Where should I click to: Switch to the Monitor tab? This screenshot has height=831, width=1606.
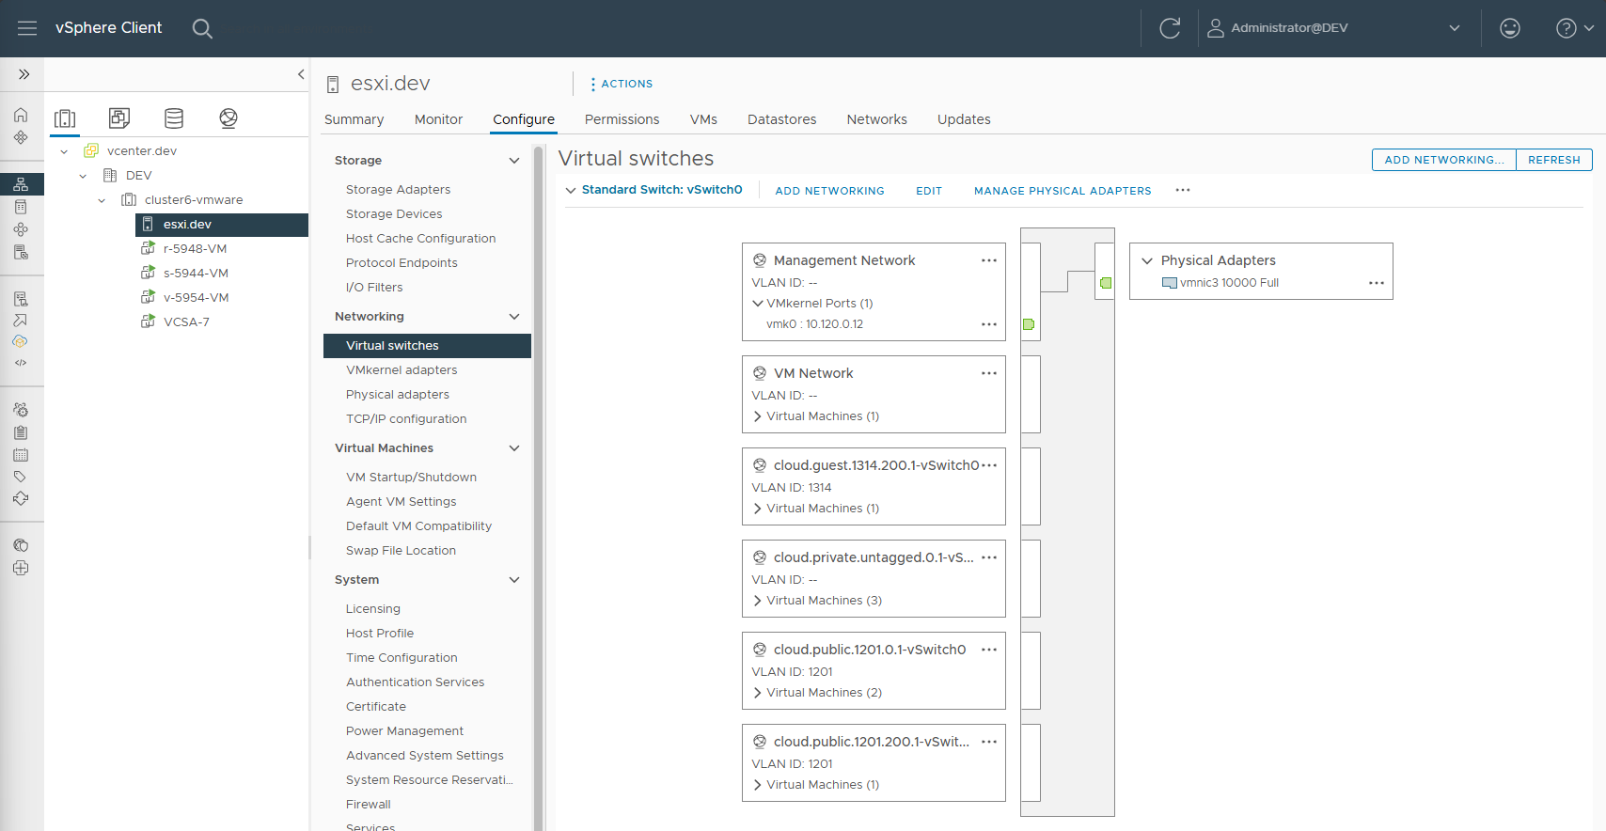438,119
